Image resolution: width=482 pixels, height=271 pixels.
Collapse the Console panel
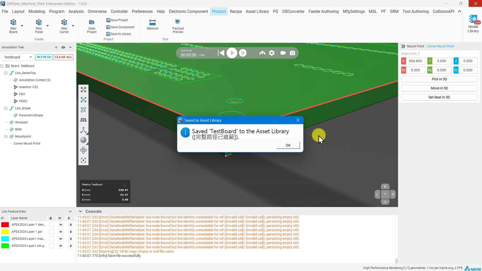[80, 212]
